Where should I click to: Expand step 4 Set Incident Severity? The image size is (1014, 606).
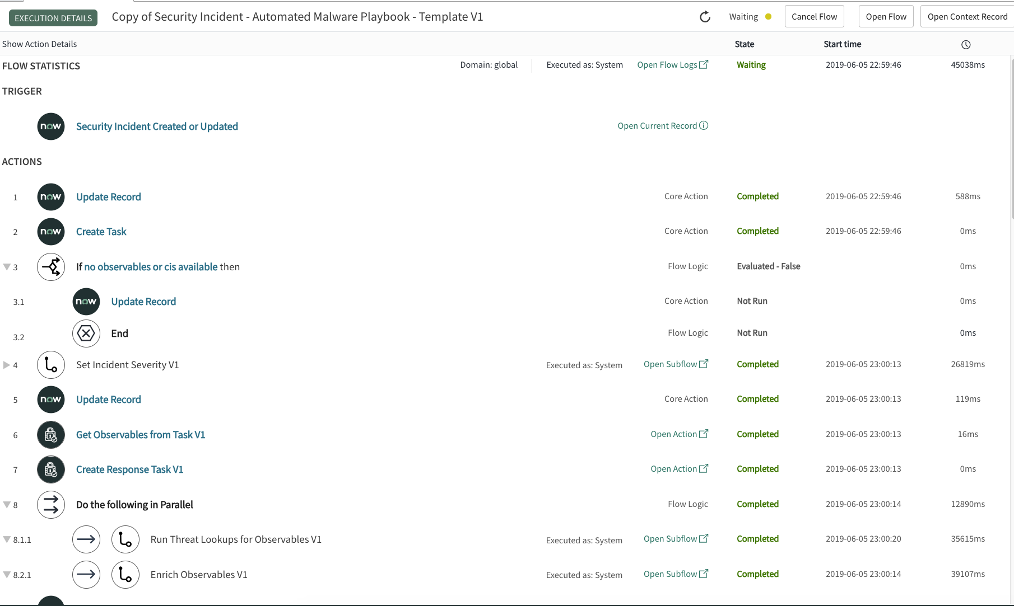coord(7,365)
